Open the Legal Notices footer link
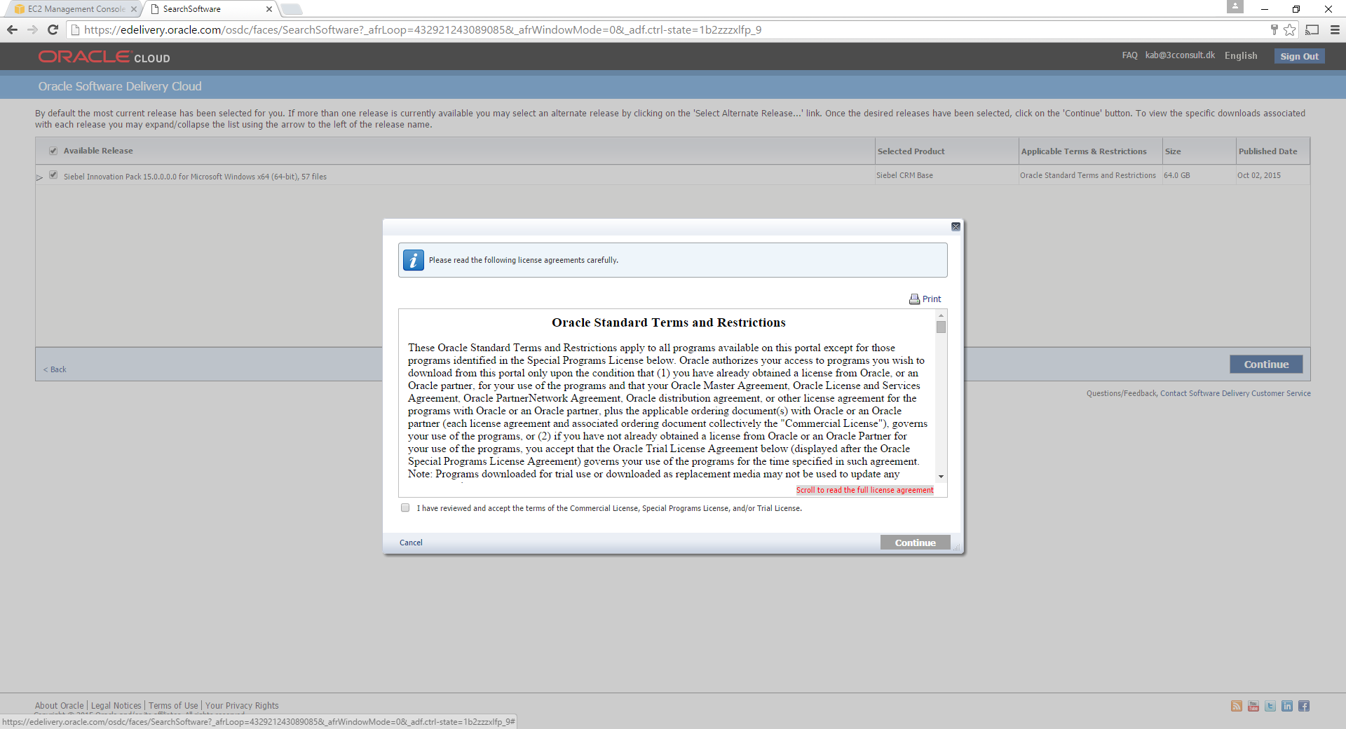 [116, 706]
